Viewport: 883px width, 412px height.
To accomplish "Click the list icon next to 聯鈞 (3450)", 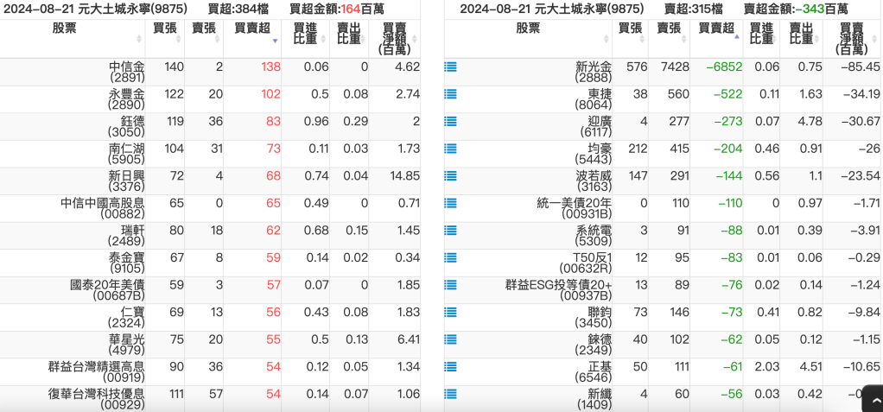I will point(450,312).
